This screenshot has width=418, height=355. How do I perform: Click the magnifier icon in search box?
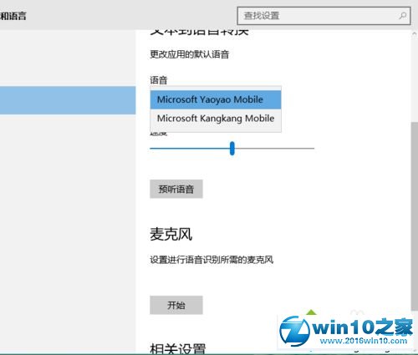click(403, 16)
